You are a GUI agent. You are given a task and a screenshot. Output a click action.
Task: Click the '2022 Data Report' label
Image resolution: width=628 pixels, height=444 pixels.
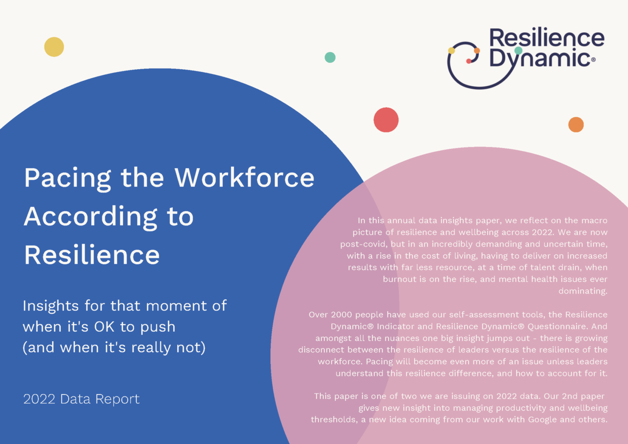81,399
